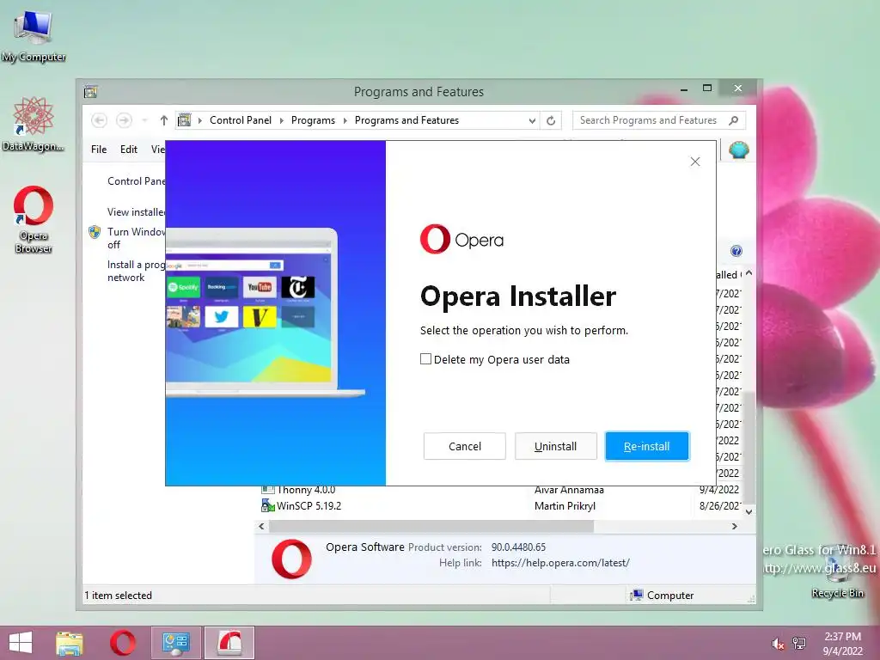Open View installed updates link
Image resolution: width=880 pixels, height=660 pixels.
(x=137, y=211)
